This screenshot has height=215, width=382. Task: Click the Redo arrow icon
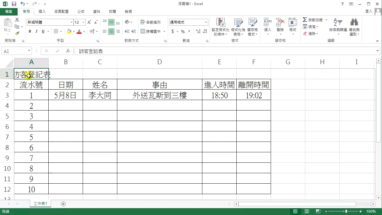[x=34, y=4]
